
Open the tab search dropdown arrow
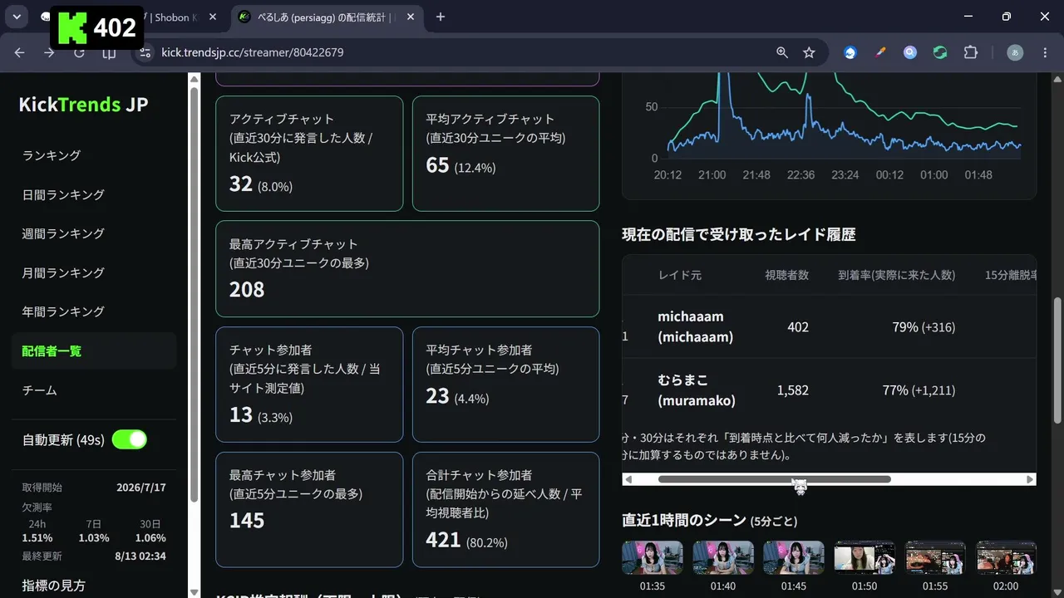click(x=17, y=17)
